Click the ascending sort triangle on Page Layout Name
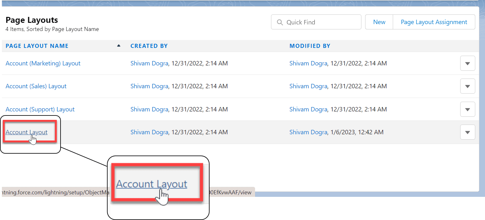 tap(119, 45)
